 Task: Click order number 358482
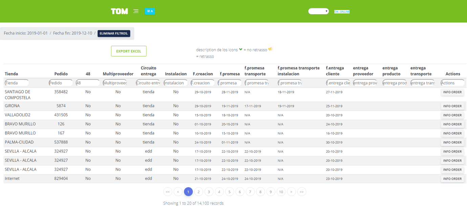61,92
